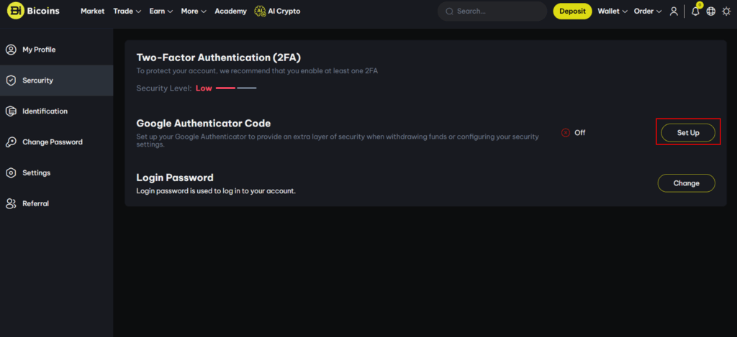
Task: Click the Bicoins logo icon
Action: click(x=15, y=11)
